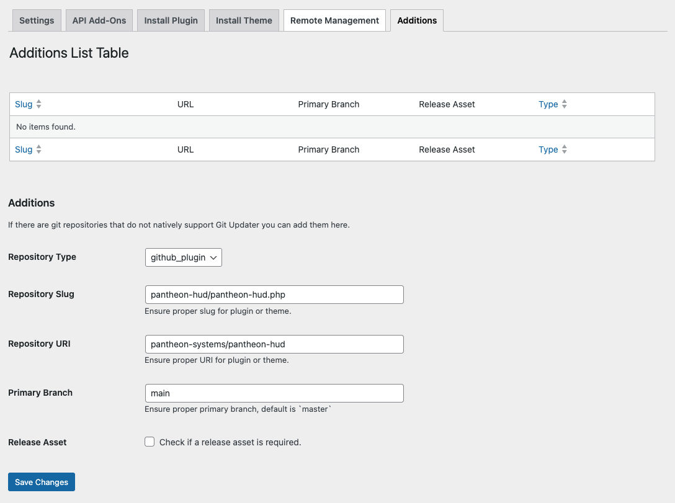Click the sort arrows next to Type header
The height and width of the screenshot is (503, 675).
[563, 104]
